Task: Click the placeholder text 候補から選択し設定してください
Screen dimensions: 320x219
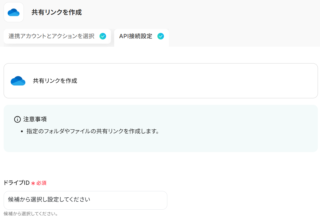Action: (x=49, y=200)
